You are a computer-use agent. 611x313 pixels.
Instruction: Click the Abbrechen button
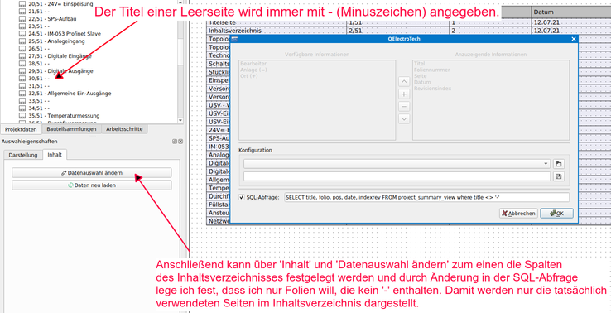518,213
